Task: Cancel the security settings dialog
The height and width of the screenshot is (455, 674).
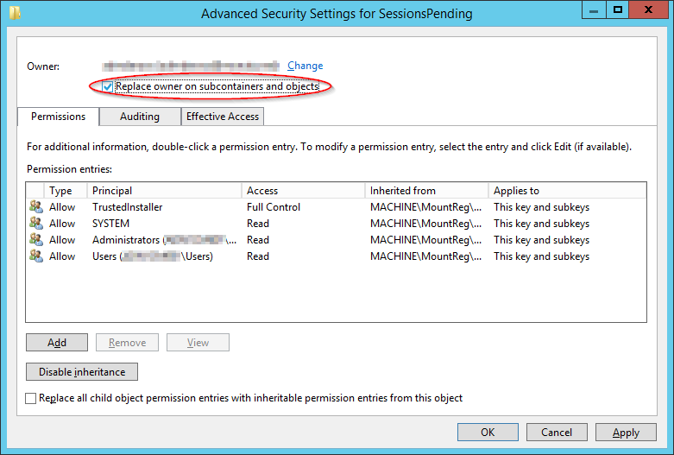Action: point(557,432)
